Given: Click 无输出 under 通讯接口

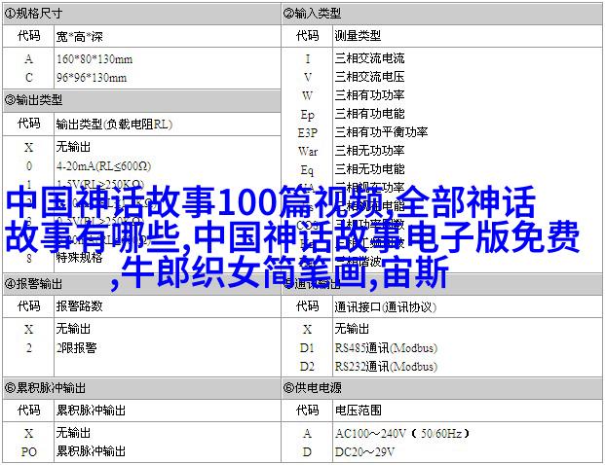Looking at the screenshot, I should [x=352, y=329].
